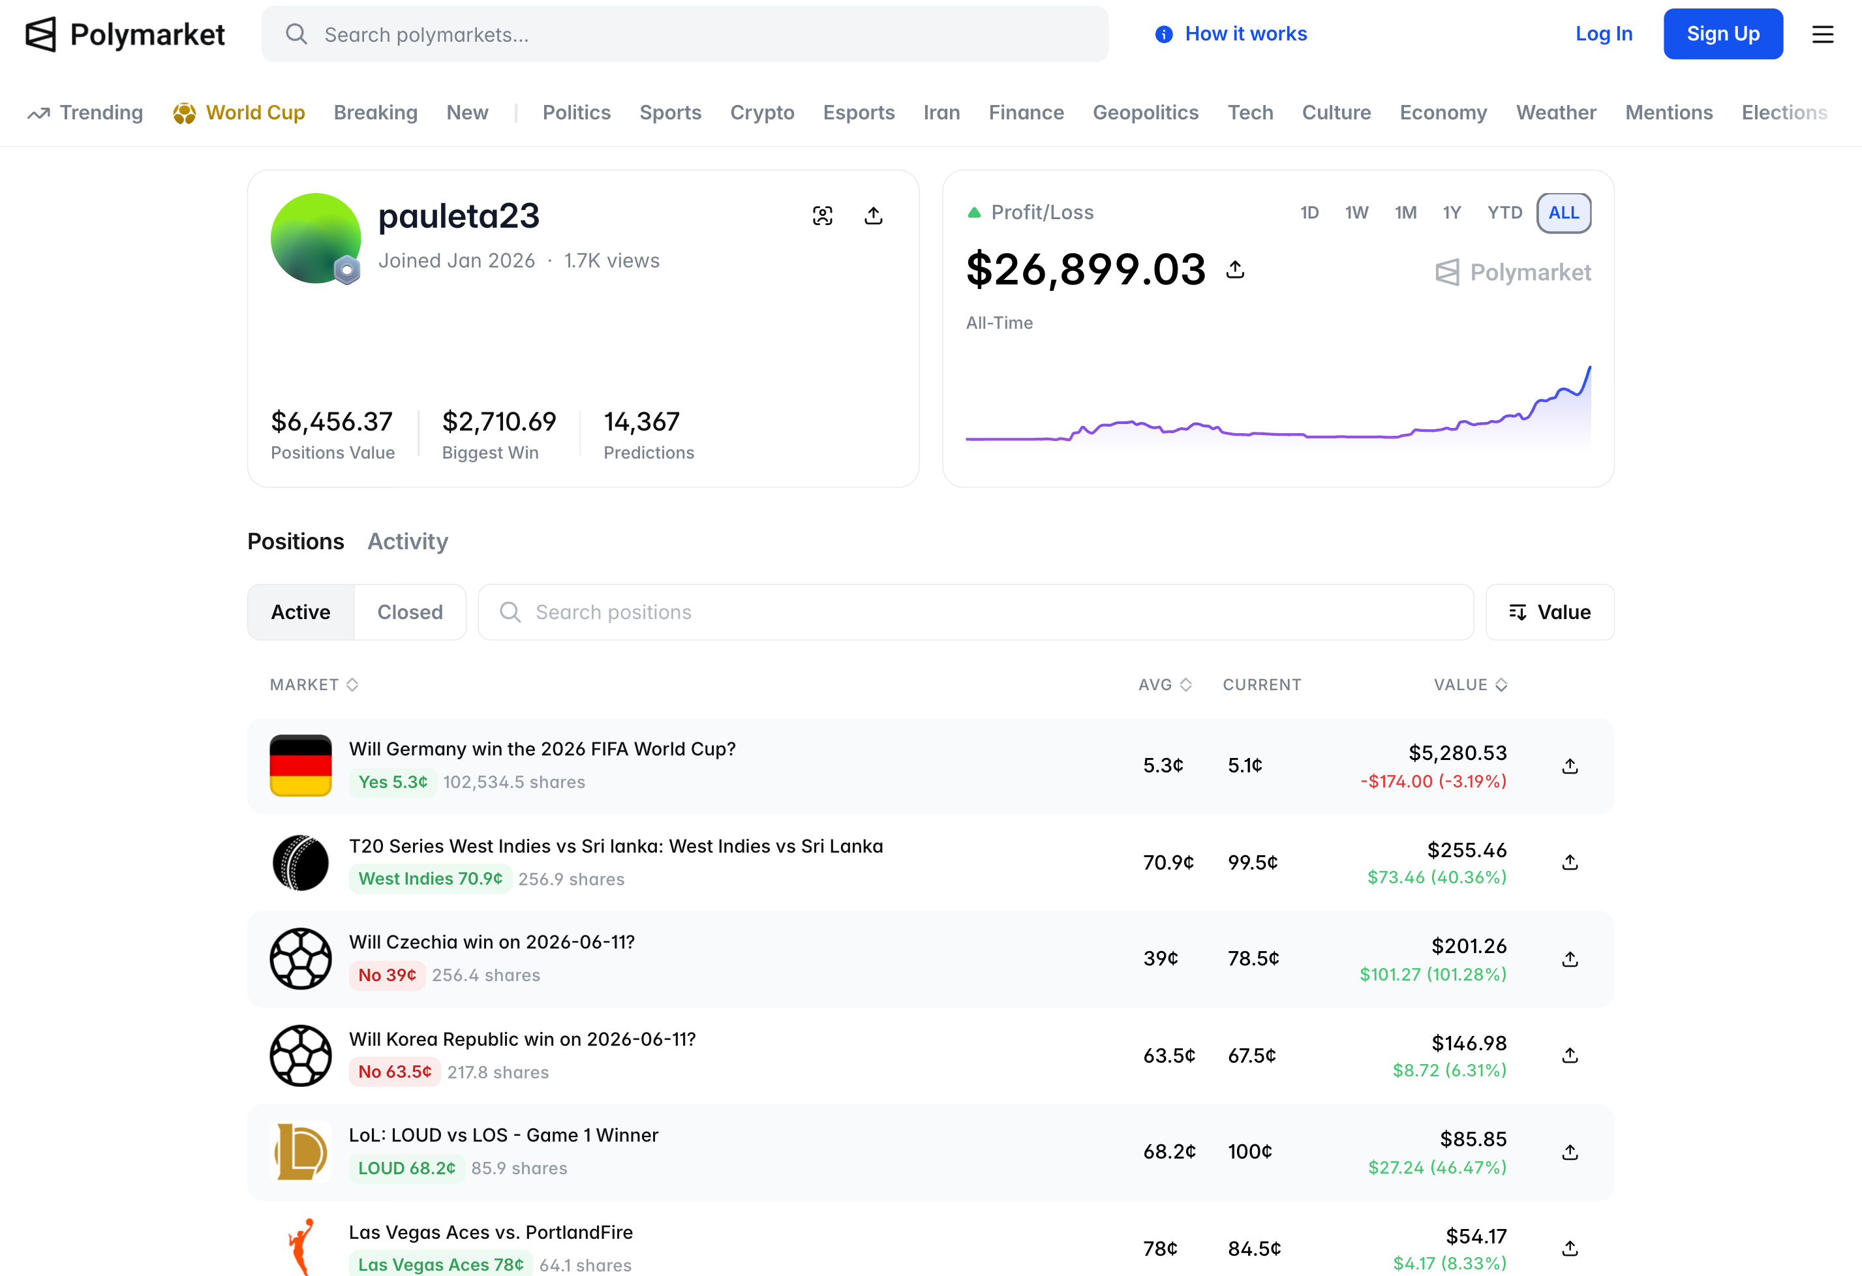Image resolution: width=1862 pixels, height=1276 pixels.
Task: Share the Germany World Cup position
Action: tap(1570, 767)
